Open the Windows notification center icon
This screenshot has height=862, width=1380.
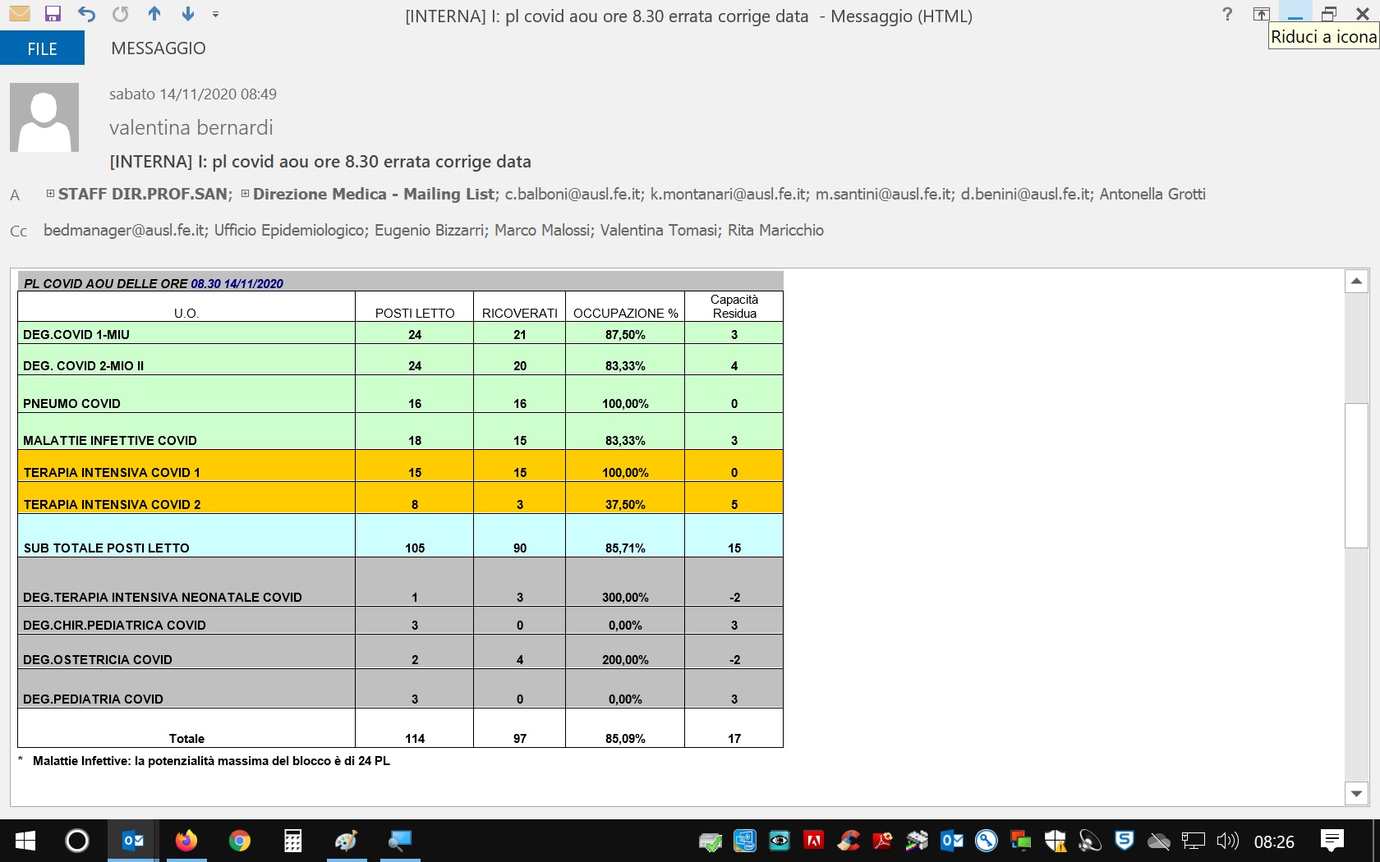[x=1332, y=841]
